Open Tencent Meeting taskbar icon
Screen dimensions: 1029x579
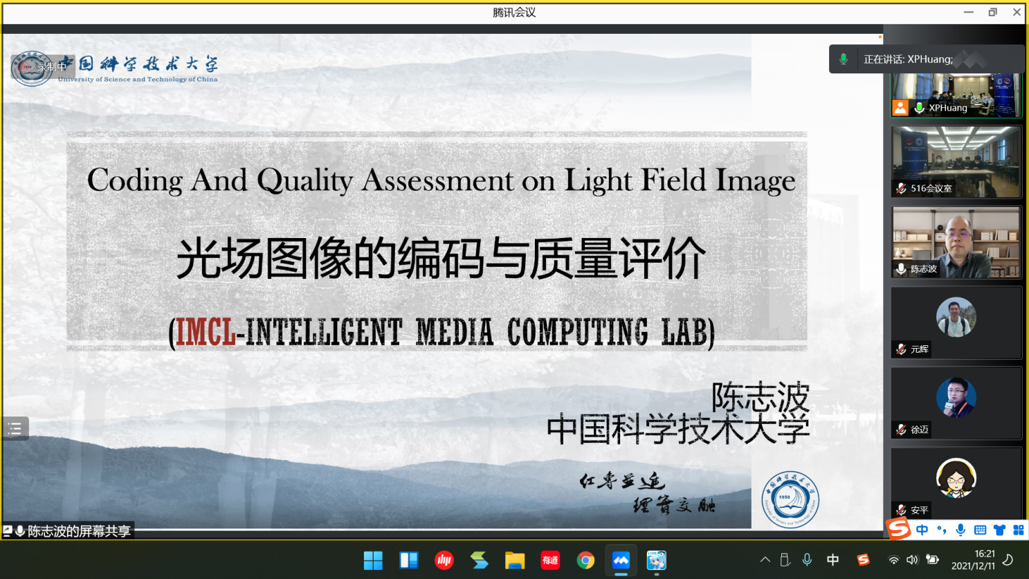[621, 560]
